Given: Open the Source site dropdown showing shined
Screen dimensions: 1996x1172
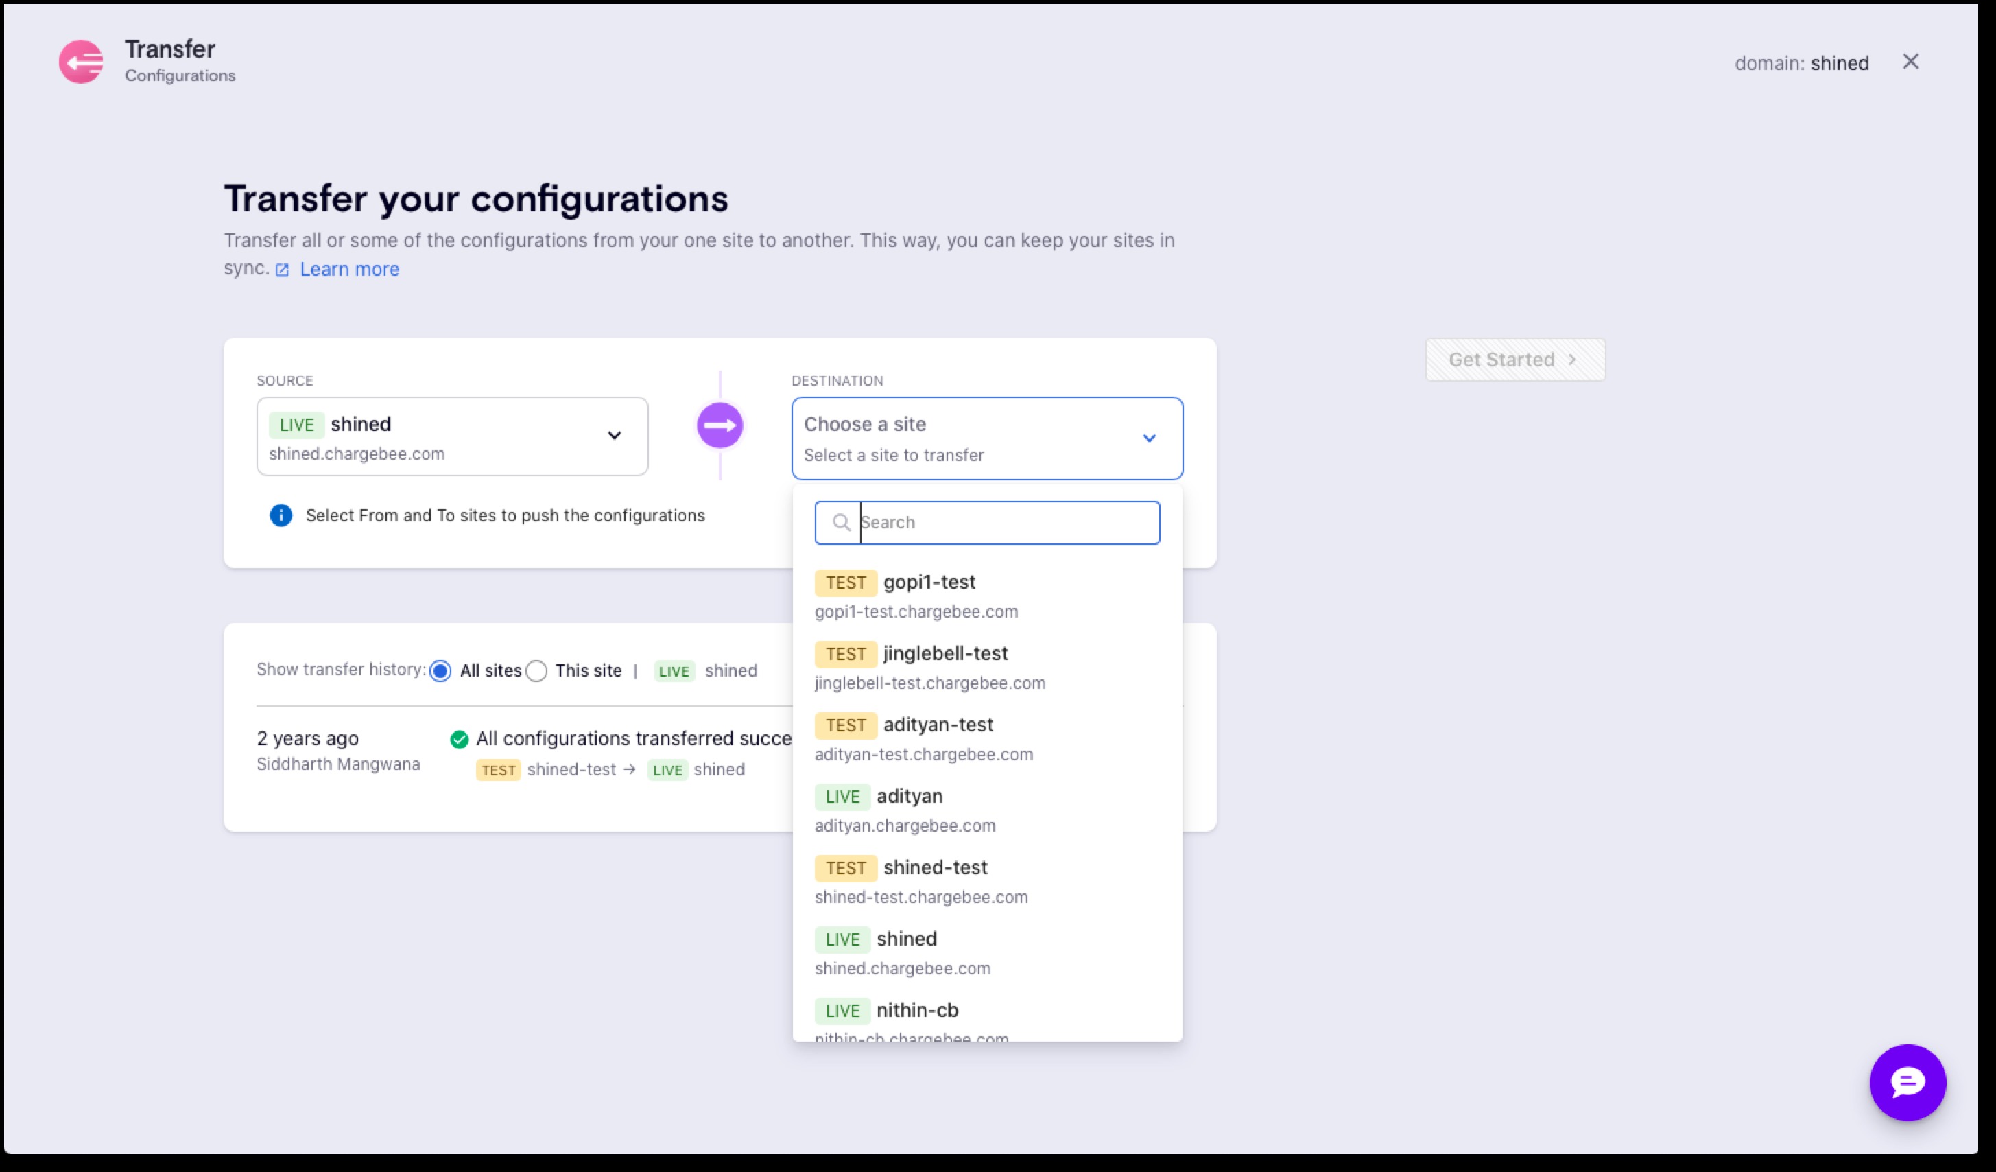Looking at the screenshot, I should [451, 436].
